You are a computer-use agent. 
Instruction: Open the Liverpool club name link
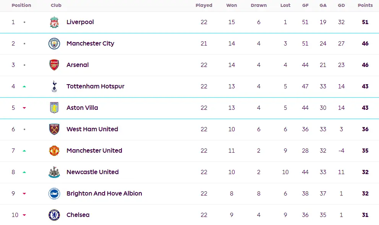tap(80, 22)
